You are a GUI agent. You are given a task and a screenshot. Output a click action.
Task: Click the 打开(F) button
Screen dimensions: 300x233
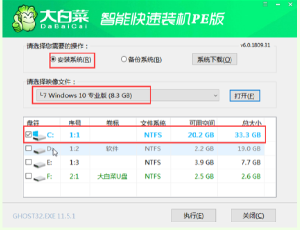tap(244, 95)
